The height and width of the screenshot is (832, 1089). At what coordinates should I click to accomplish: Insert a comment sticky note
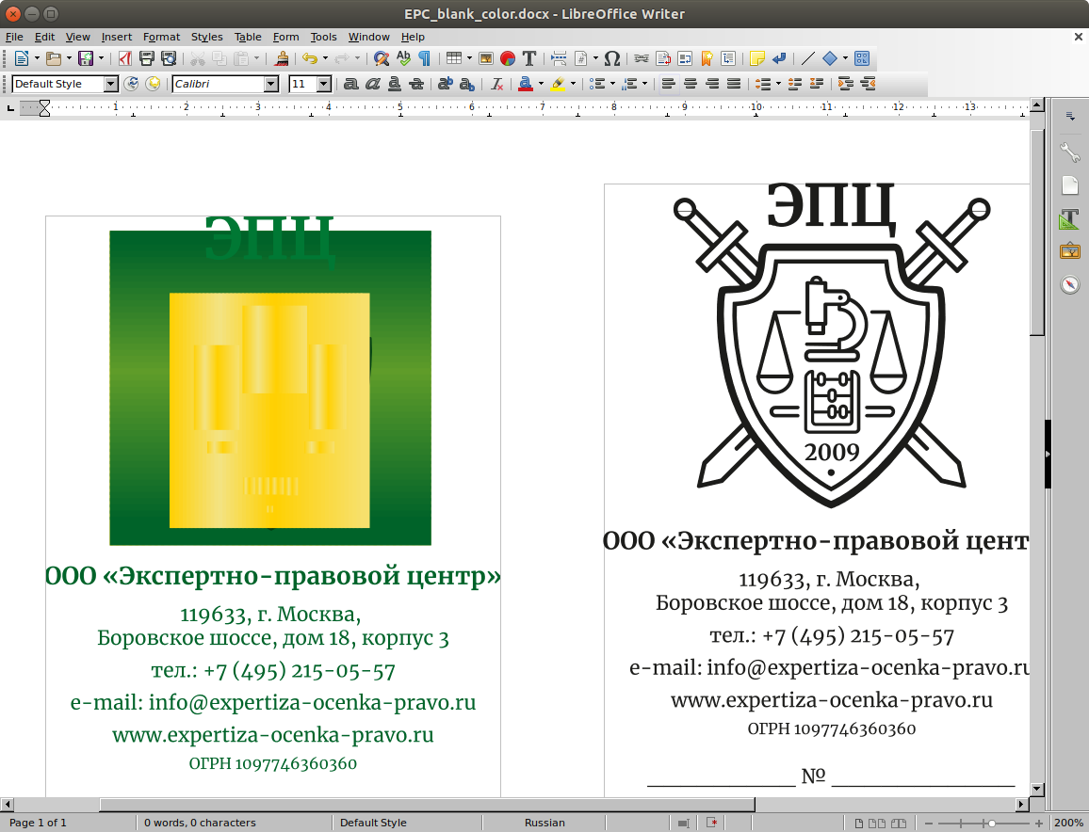757,58
